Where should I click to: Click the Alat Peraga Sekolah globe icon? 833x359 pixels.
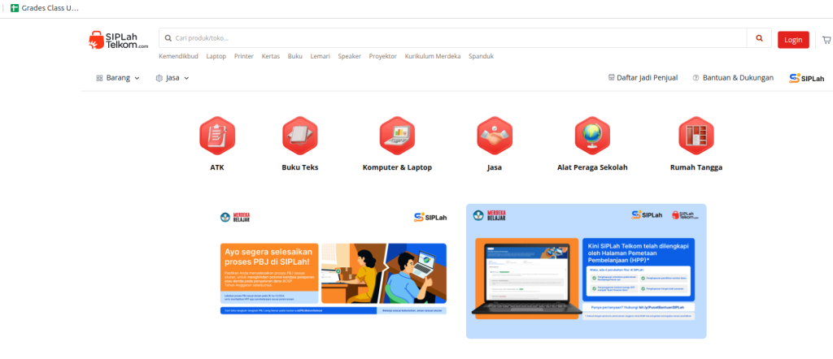pos(592,135)
